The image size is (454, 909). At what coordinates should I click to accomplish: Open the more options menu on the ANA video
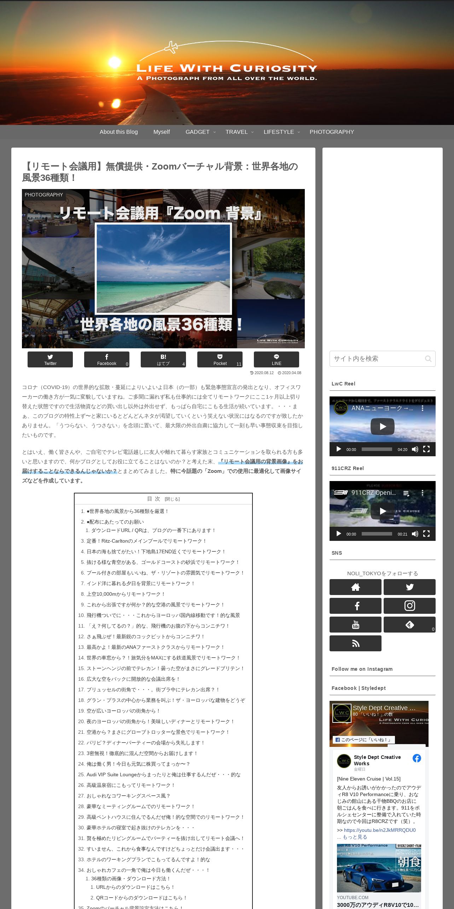(x=423, y=408)
